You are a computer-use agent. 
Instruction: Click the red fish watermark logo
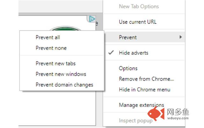tap(156, 113)
